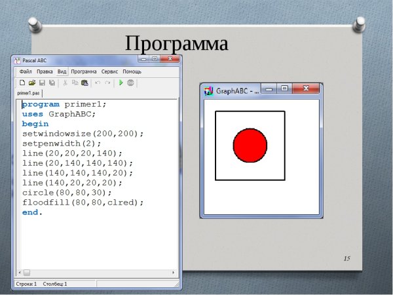Close the GraphABC window

[306, 88]
